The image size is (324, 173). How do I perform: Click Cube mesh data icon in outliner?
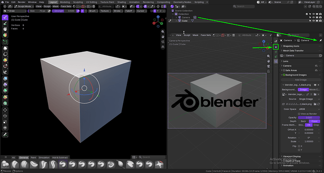[193, 21]
